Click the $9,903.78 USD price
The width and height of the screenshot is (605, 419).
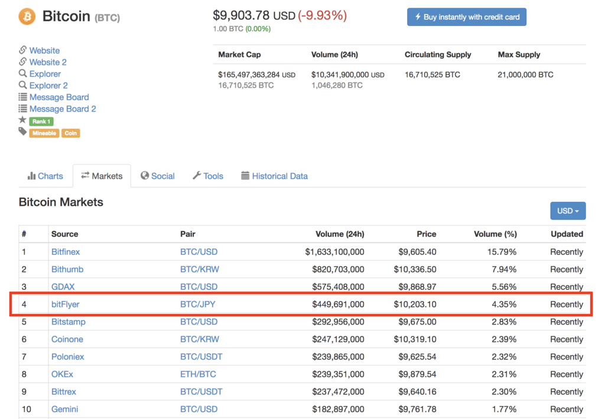click(x=254, y=15)
